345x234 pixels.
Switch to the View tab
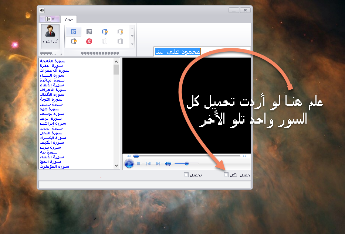[68, 19]
